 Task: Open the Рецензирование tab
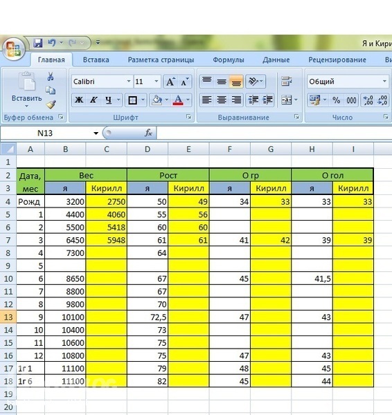(337, 59)
